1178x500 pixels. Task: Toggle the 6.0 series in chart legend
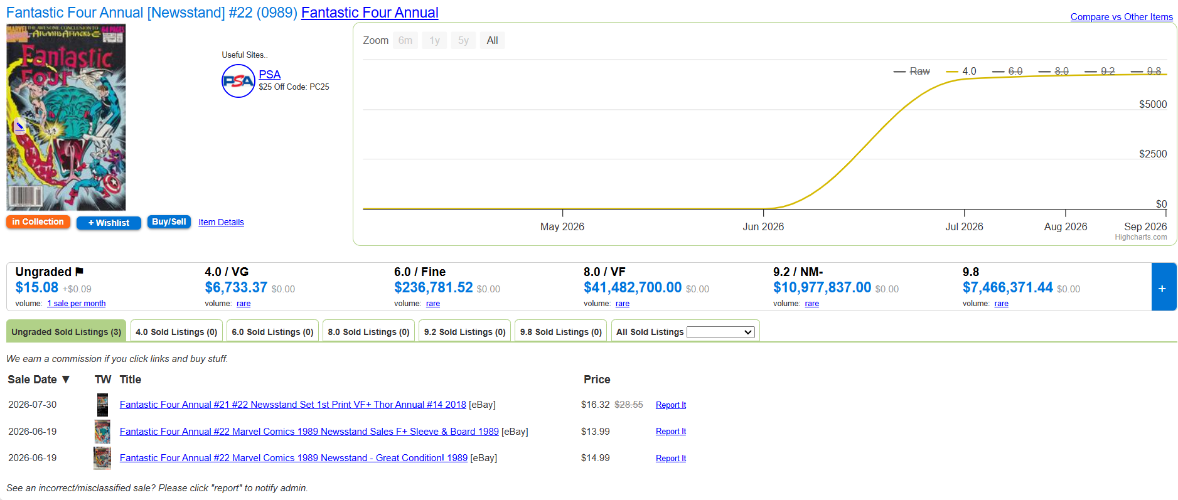point(1007,72)
